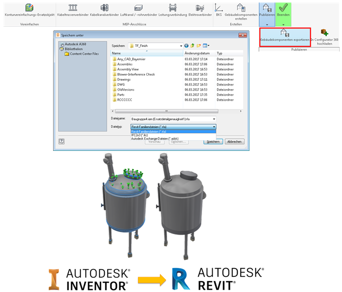The image size is (342, 292).
Task: Click In Configurator 360 hochladen
Action: click(x=324, y=37)
